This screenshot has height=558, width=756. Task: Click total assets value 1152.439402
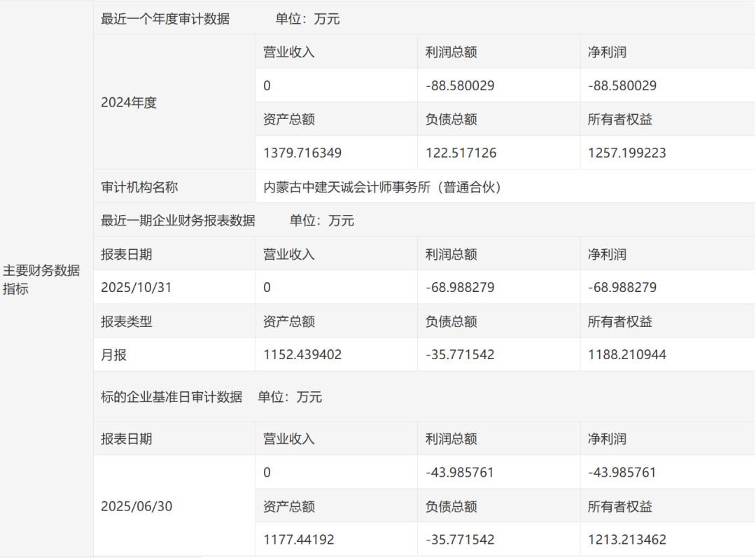click(x=302, y=355)
